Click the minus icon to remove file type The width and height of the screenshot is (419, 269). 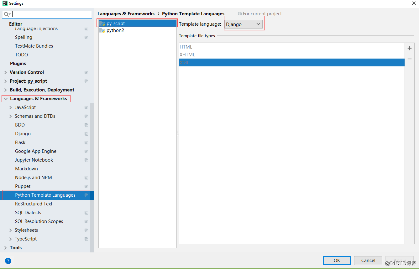tap(409, 59)
